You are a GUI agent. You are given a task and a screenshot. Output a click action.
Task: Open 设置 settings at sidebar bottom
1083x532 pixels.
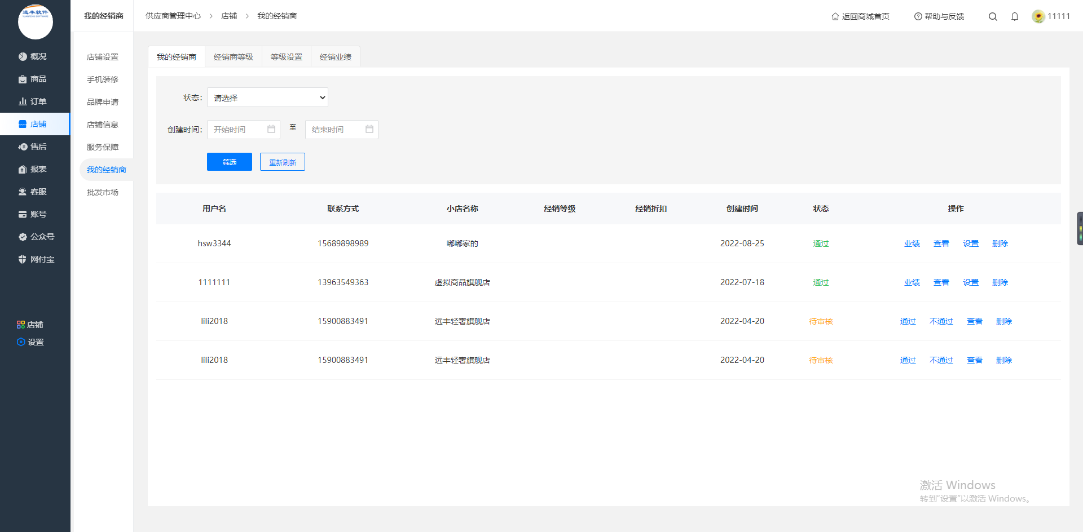click(30, 342)
